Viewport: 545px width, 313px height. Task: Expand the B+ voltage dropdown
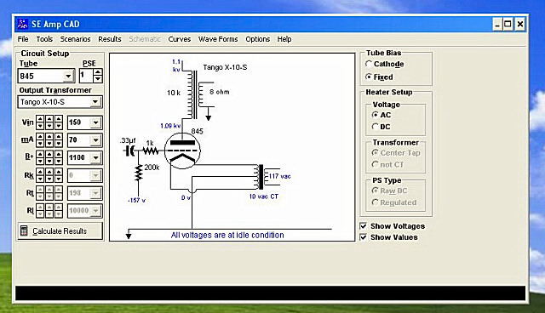coord(95,158)
